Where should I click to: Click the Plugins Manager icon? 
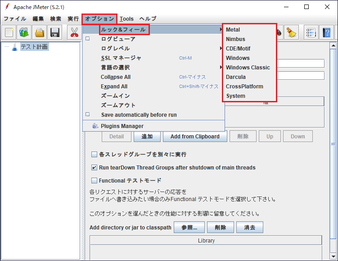point(95,126)
